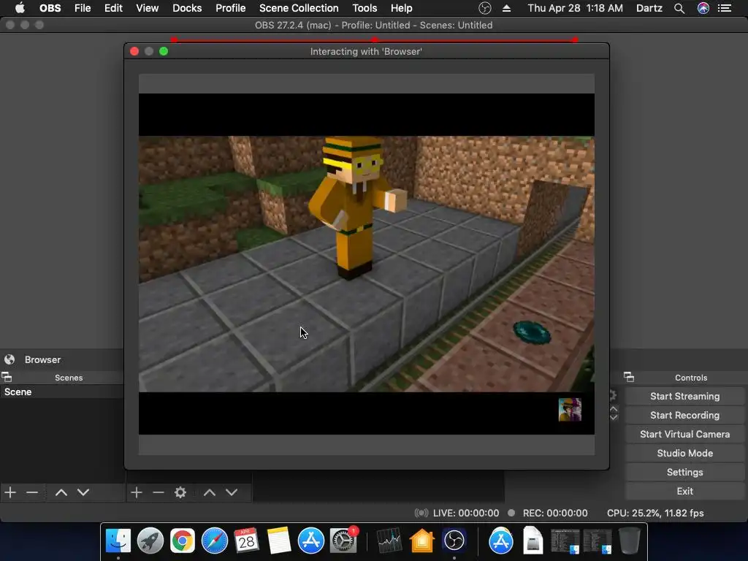
Task: Click the OBS status icon in the menu bar
Action: click(485, 8)
